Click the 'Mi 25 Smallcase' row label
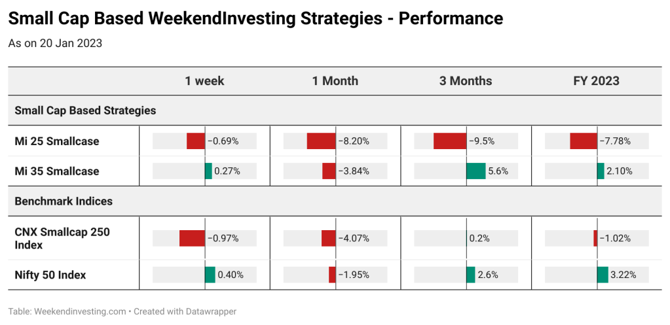670x325 pixels. (57, 141)
